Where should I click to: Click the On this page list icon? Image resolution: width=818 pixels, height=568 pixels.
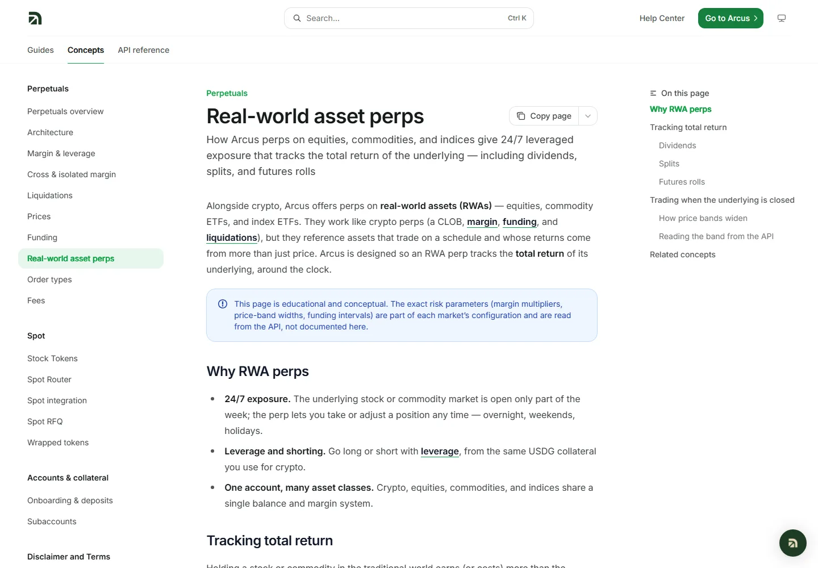point(653,93)
